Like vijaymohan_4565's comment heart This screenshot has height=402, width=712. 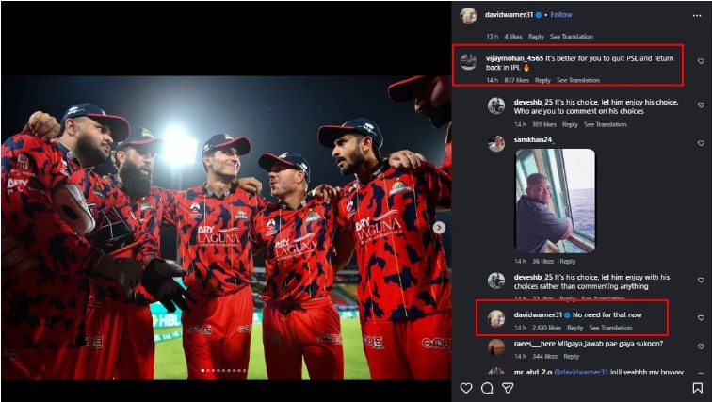pos(700,61)
